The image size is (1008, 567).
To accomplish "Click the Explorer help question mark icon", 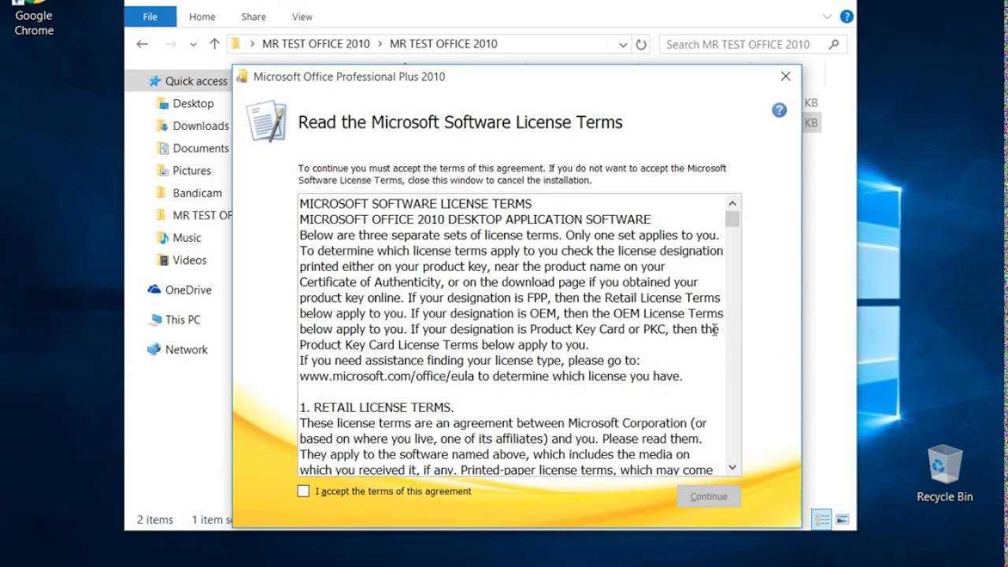I will [846, 17].
